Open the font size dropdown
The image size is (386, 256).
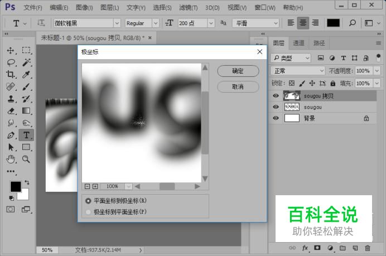[x=211, y=23]
